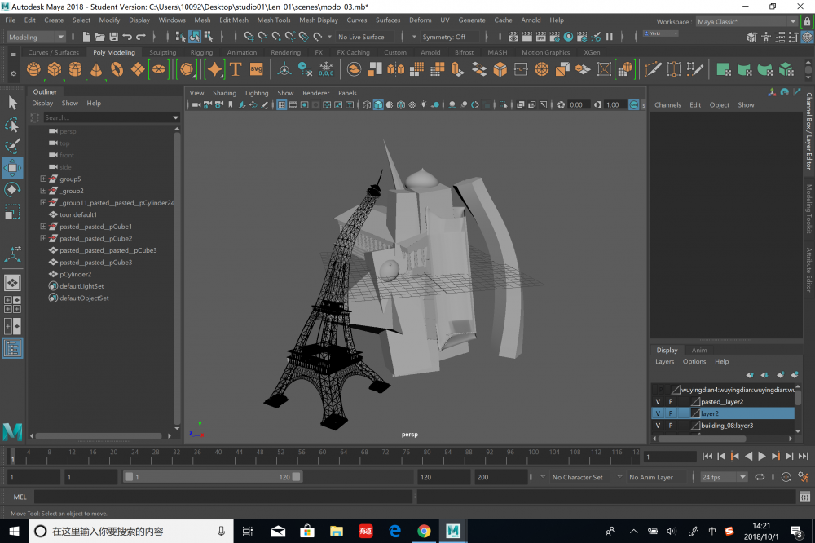The image size is (815, 543).
Task: Switch to single pane layout icon
Action: coord(12,283)
